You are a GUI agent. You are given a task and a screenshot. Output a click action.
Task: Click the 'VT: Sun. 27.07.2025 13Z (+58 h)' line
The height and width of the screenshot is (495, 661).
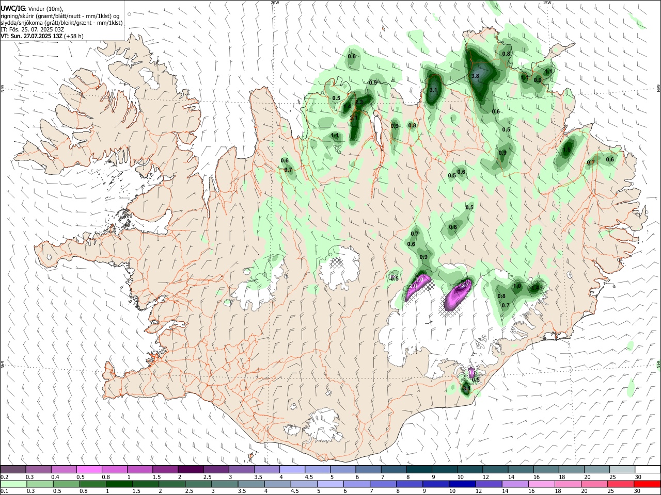pos(42,36)
